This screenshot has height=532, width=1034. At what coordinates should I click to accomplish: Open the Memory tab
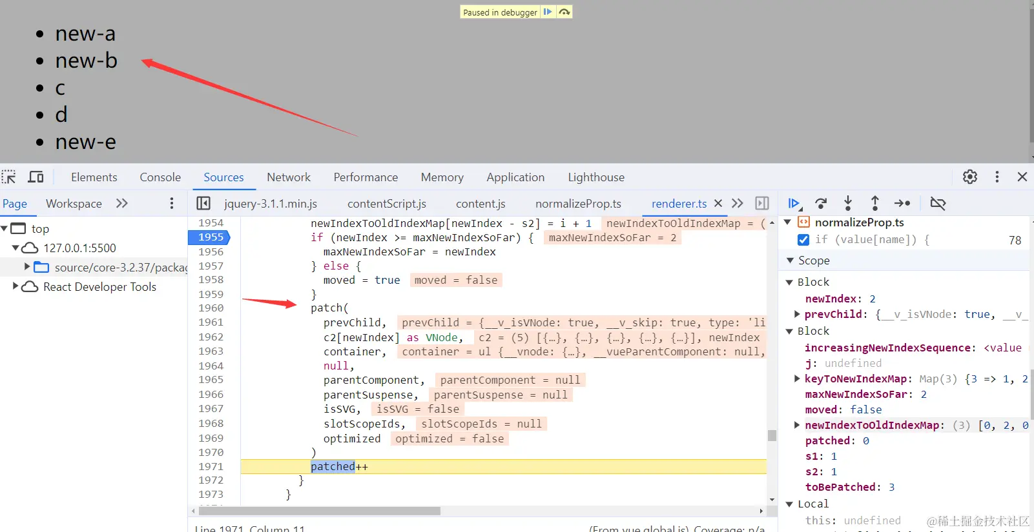tap(442, 177)
